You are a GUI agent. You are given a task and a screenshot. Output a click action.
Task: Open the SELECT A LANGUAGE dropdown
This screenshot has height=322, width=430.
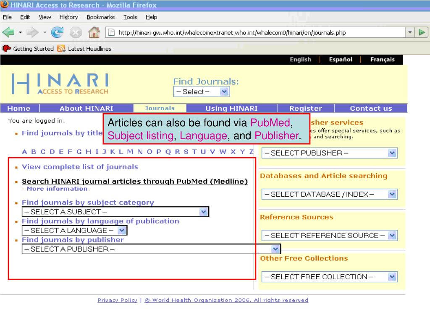(74, 230)
